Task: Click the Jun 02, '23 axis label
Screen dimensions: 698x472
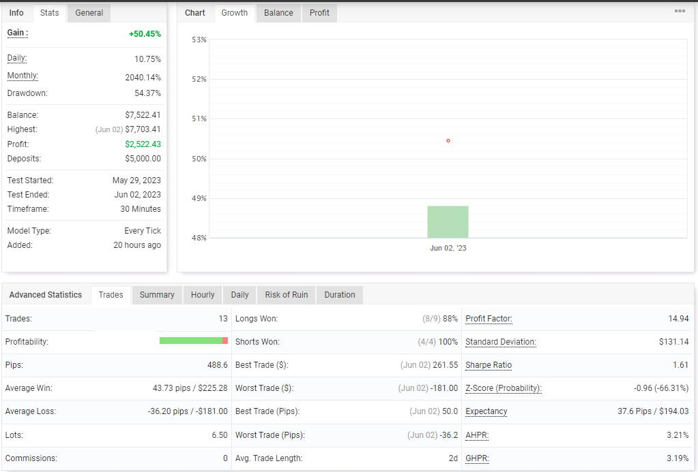Action: (x=448, y=248)
